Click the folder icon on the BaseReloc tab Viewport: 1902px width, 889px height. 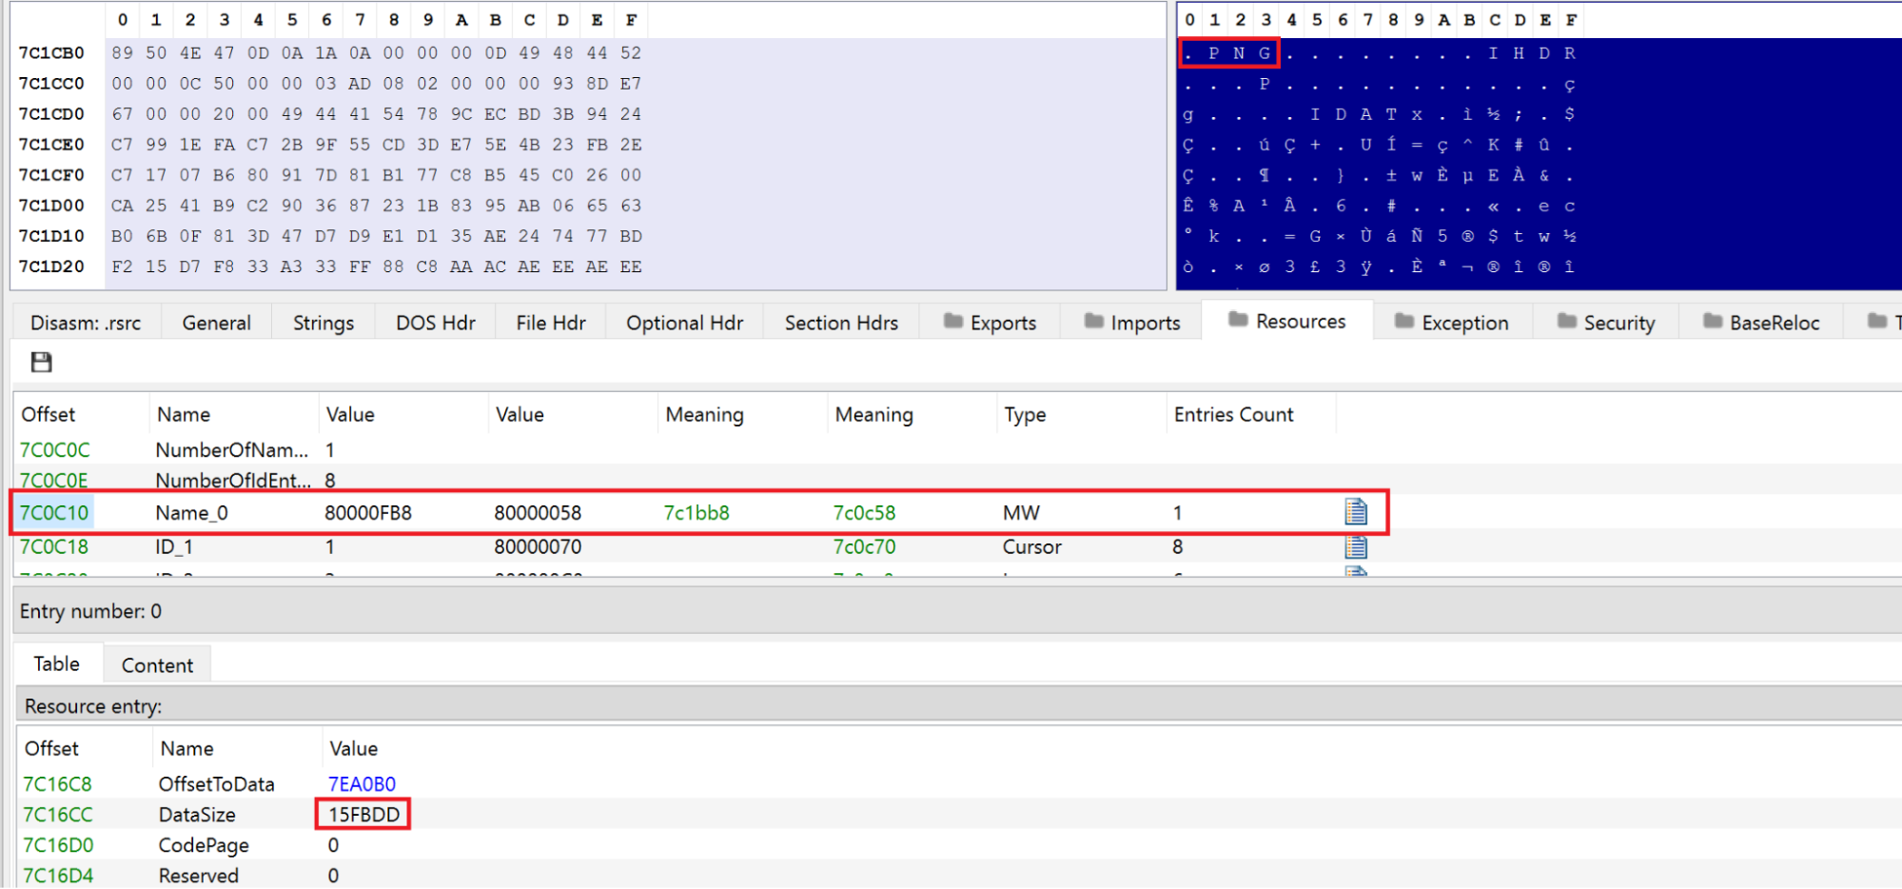pyautogui.click(x=1713, y=322)
